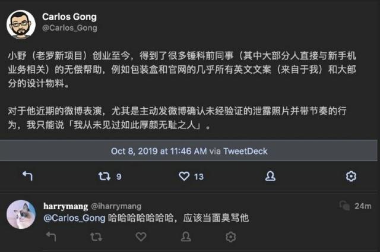
Task: Reply to Carlos Gong's tweet
Action: pyautogui.click(x=27, y=176)
